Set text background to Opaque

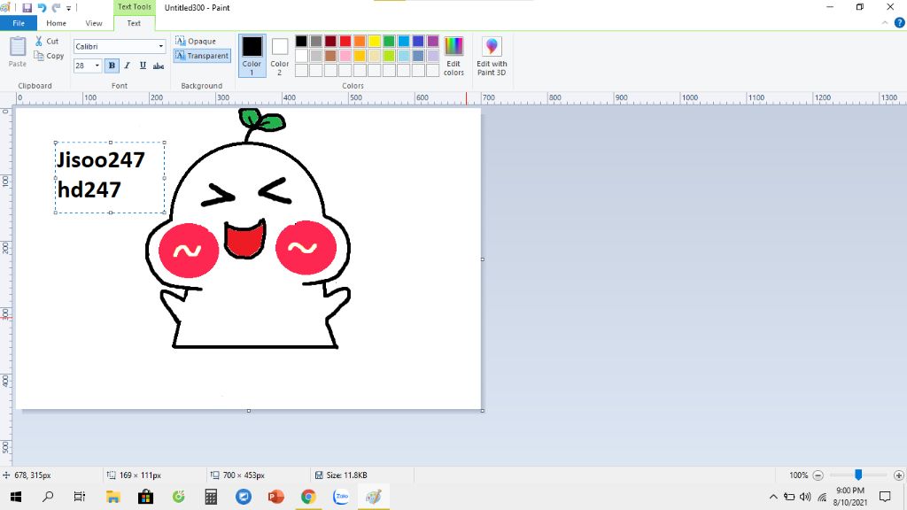[x=196, y=41]
